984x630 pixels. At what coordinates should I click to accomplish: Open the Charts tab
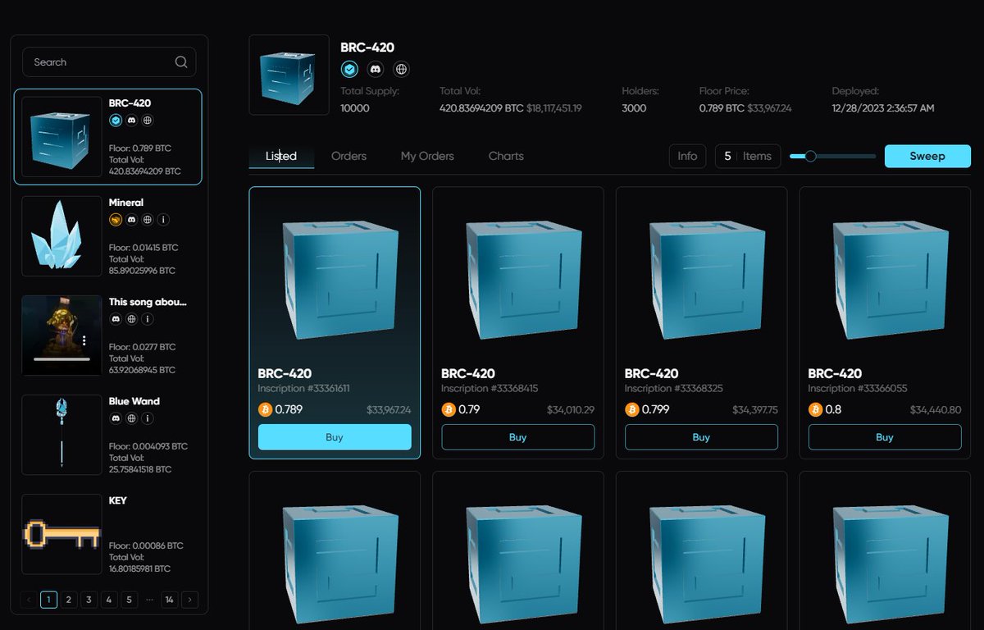point(506,156)
